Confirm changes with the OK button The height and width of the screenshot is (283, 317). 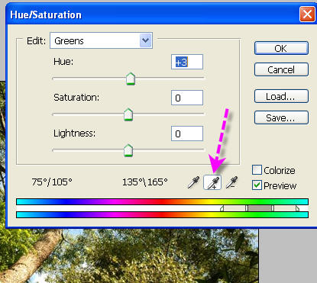point(281,48)
